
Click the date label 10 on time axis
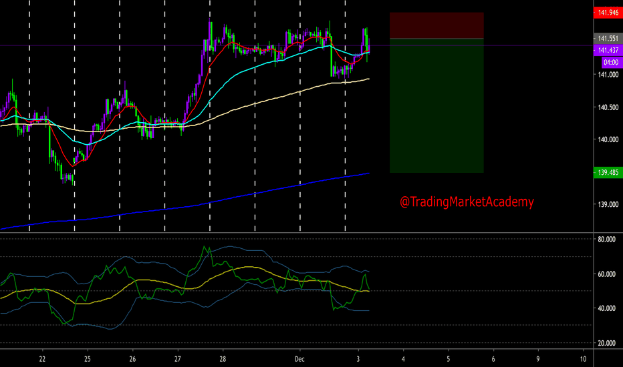pyautogui.click(x=583, y=359)
